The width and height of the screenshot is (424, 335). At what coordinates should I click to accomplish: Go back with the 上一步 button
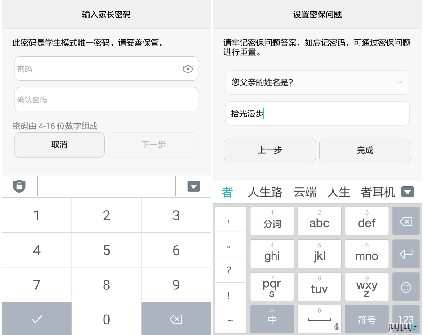(270, 150)
